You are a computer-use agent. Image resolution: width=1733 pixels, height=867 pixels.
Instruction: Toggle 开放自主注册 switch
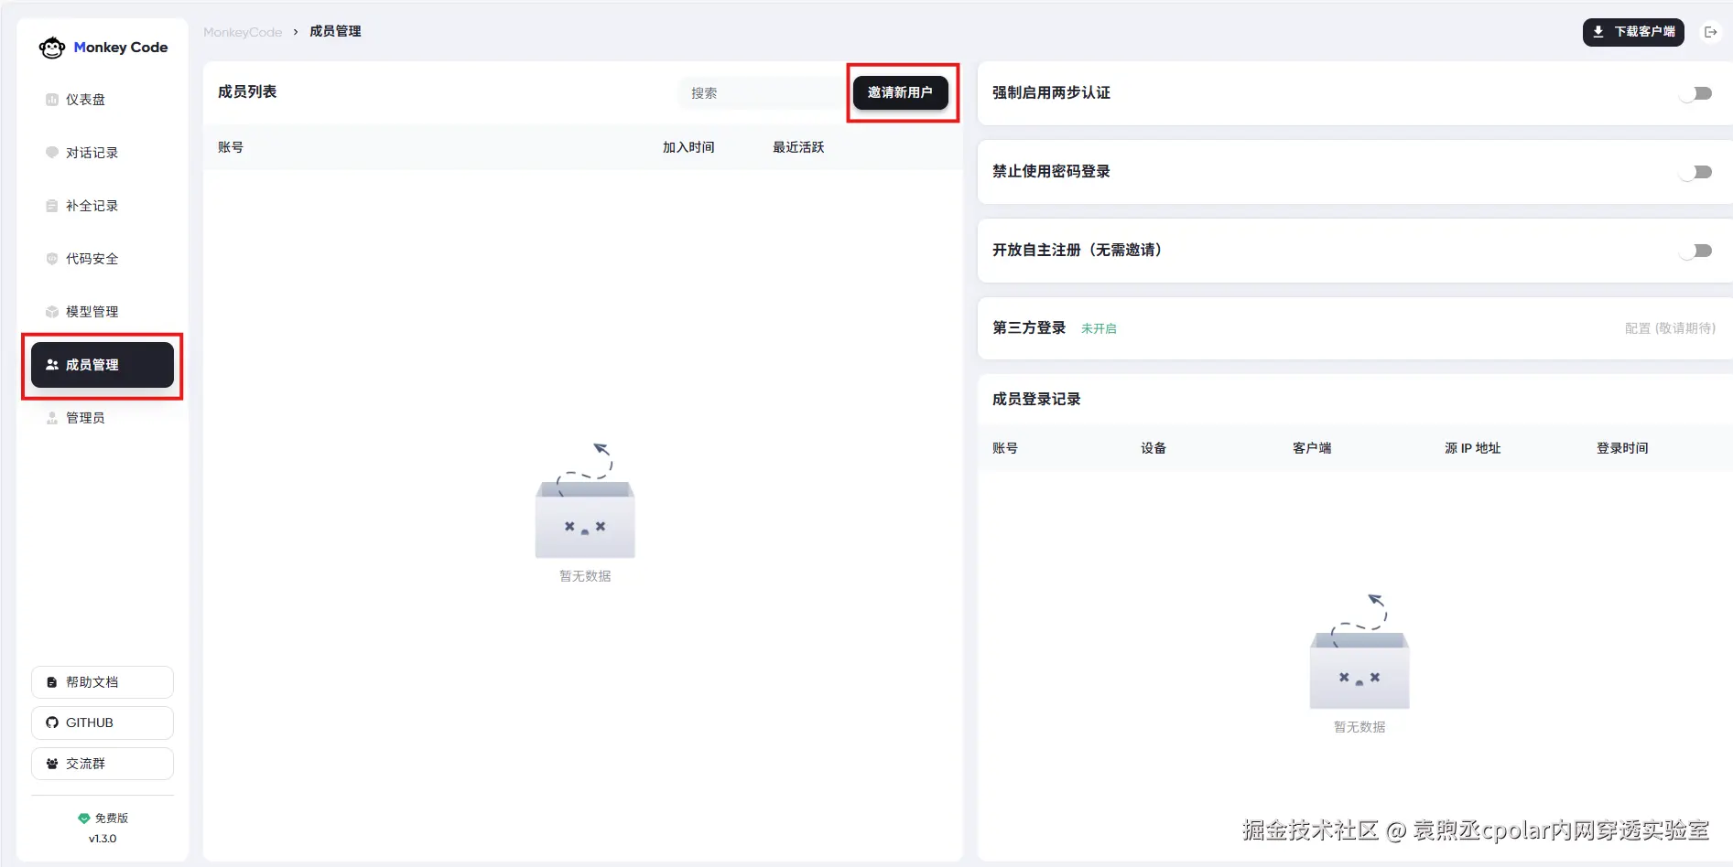coord(1696,251)
